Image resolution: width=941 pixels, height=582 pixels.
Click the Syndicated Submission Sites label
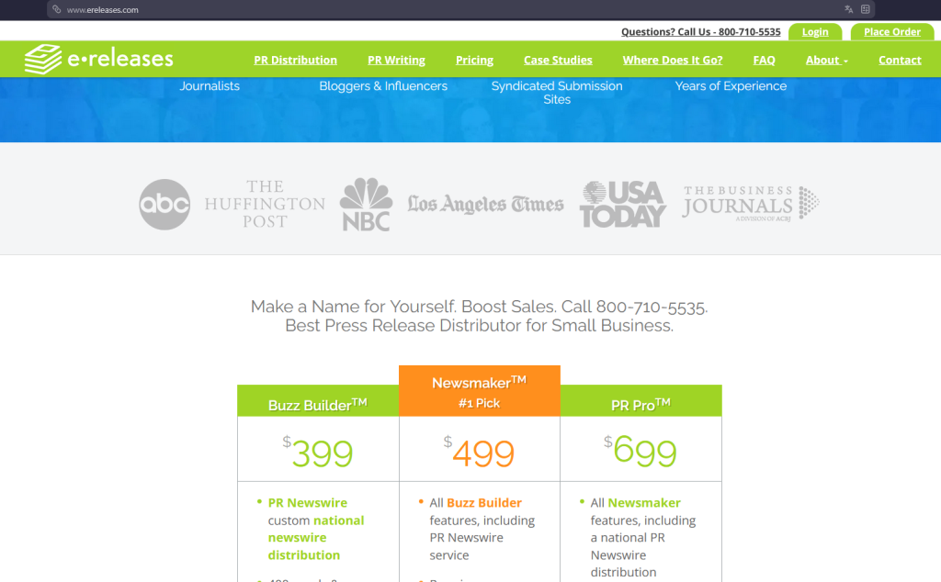(557, 93)
